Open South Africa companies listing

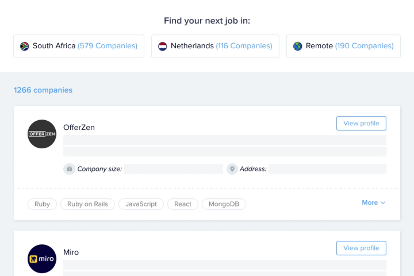click(x=79, y=46)
